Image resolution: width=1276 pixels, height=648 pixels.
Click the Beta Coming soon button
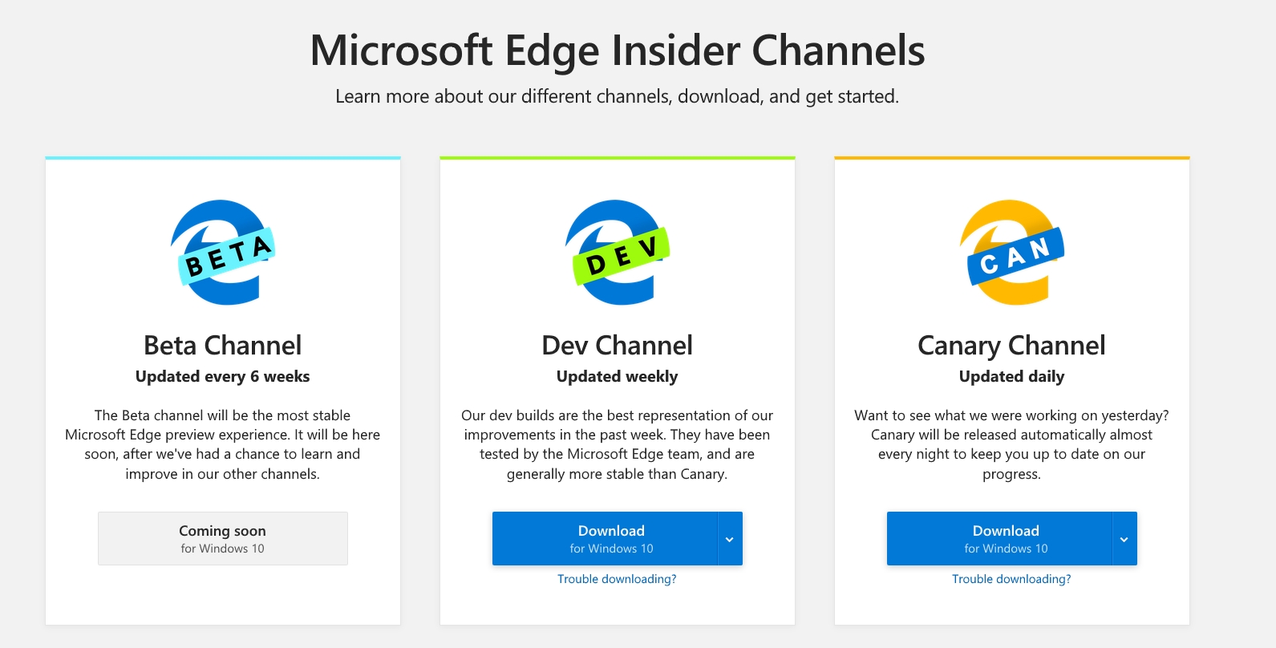coord(223,539)
